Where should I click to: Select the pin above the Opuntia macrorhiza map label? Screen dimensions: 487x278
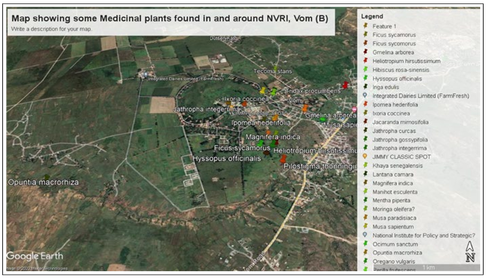click(46, 177)
